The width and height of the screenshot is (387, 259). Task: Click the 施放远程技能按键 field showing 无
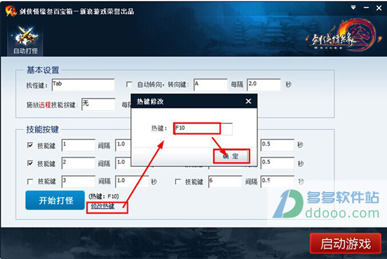99,104
